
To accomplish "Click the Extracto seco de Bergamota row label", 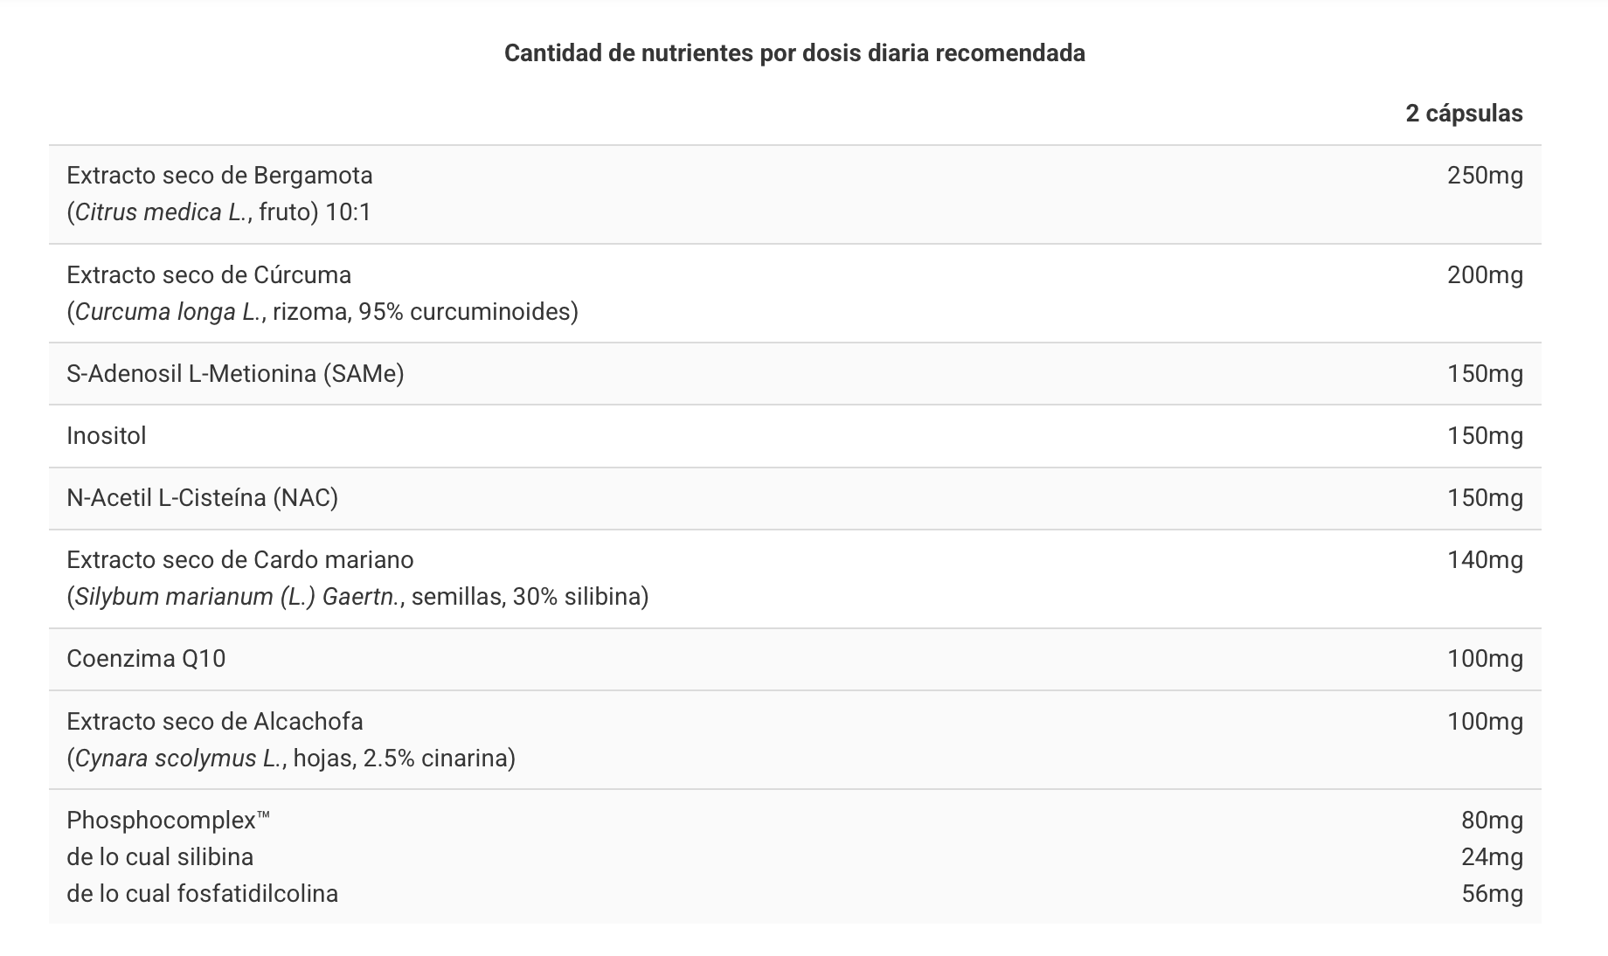I will tap(219, 176).
